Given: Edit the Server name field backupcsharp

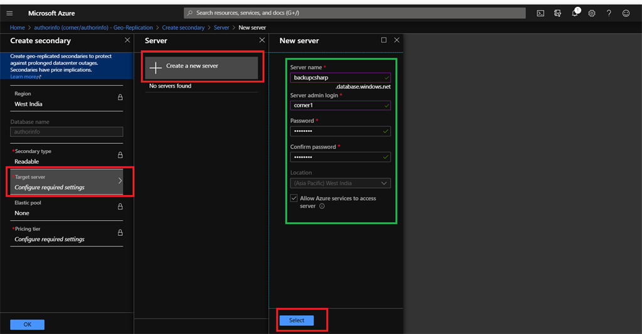Looking at the screenshot, I should pyautogui.click(x=340, y=78).
